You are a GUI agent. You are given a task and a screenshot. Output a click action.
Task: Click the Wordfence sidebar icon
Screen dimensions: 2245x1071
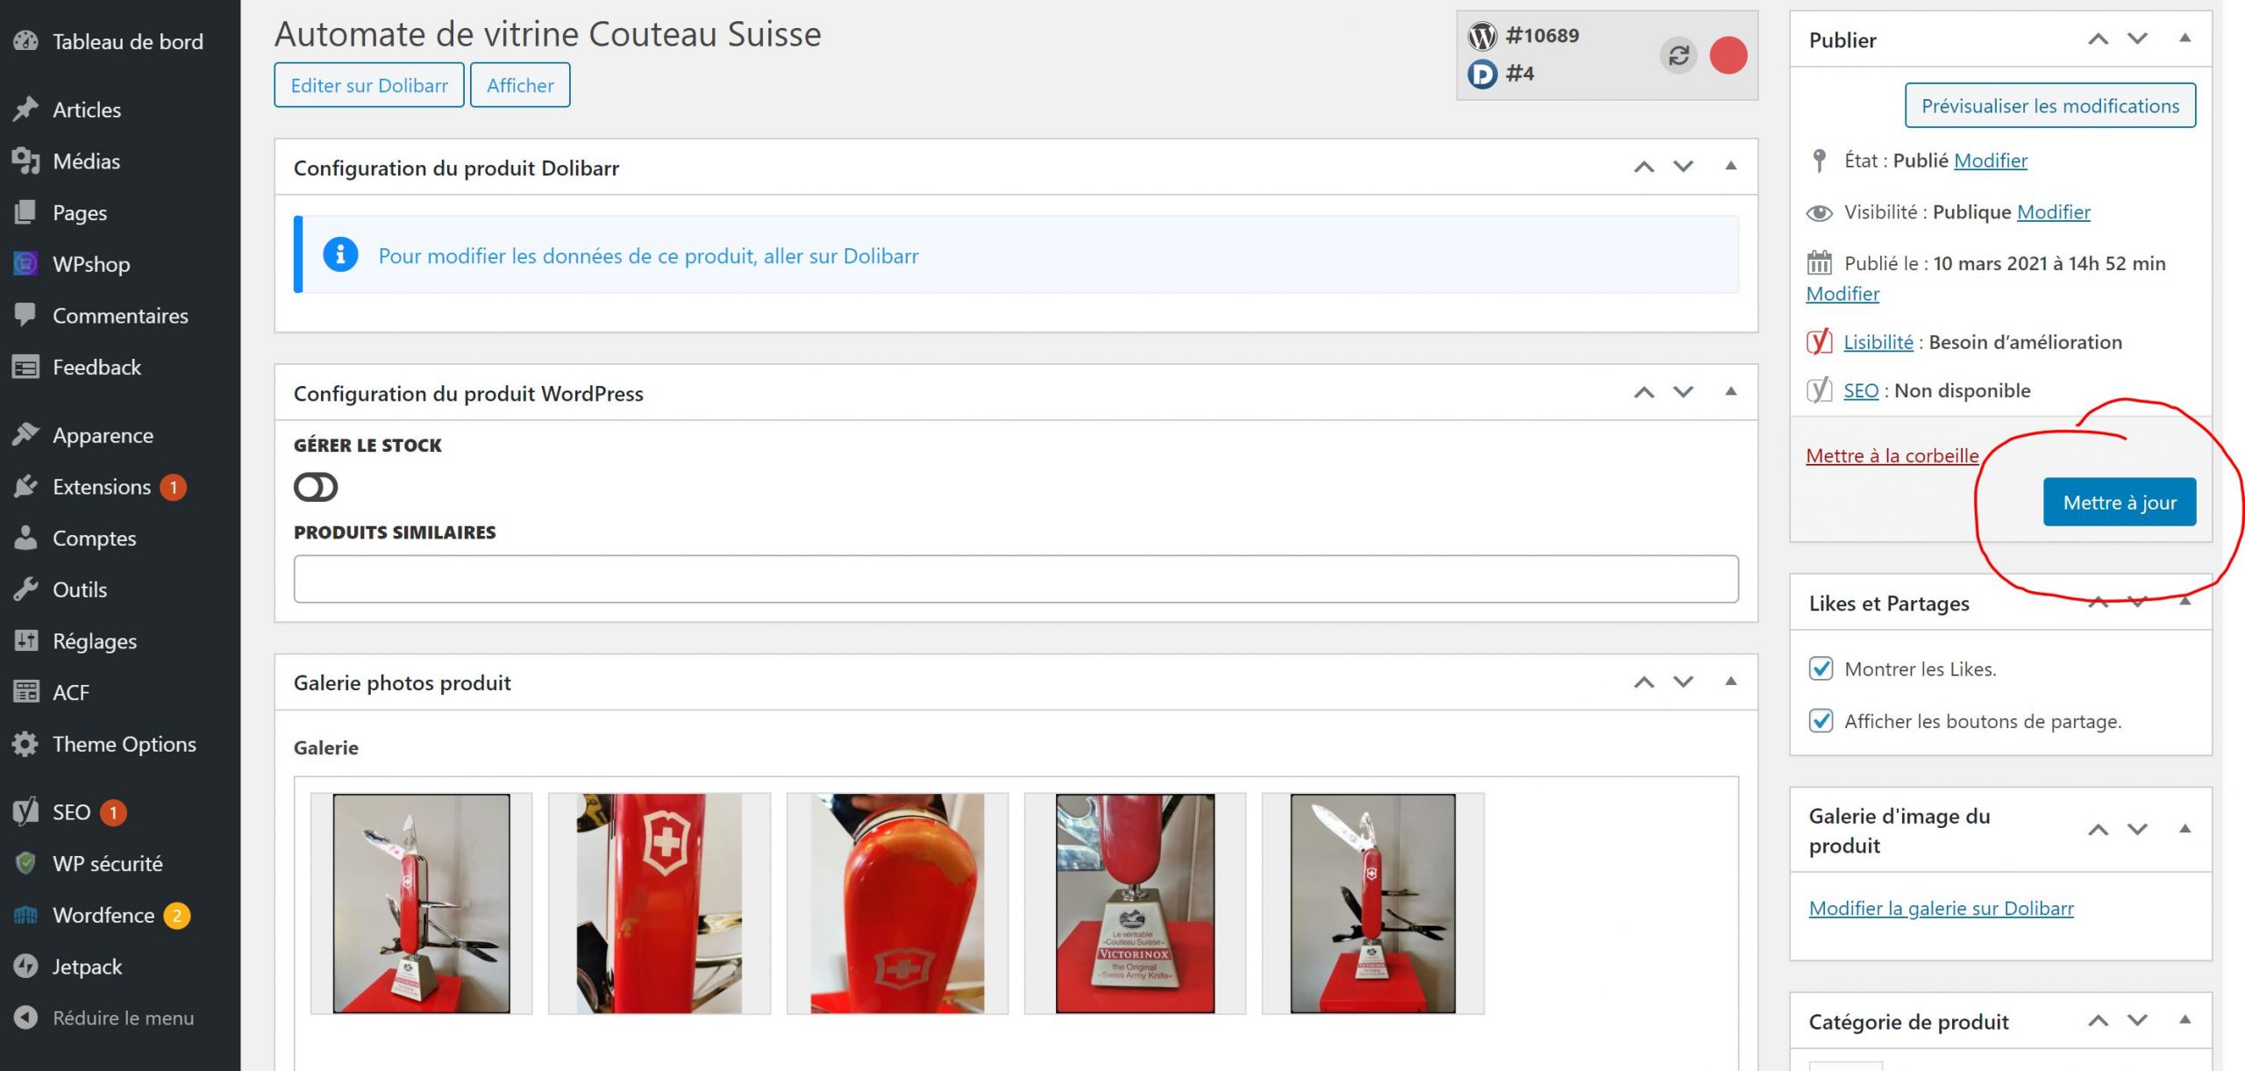pyautogui.click(x=25, y=915)
